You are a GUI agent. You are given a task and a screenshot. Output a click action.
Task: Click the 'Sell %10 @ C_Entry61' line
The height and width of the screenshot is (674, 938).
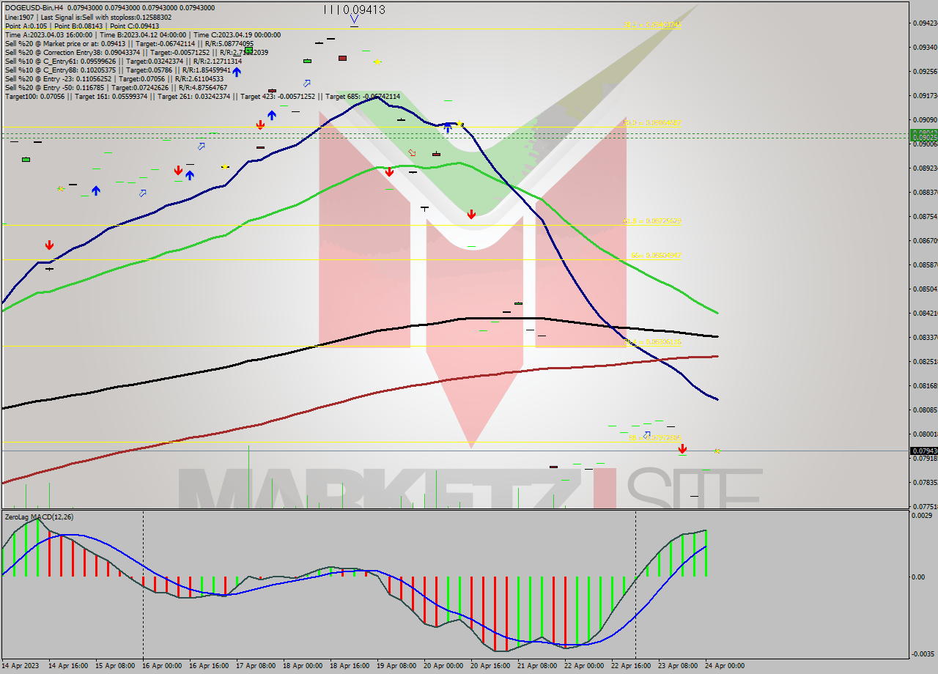click(123, 61)
